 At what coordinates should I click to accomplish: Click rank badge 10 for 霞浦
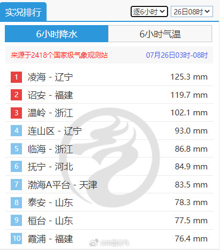(x=16, y=238)
